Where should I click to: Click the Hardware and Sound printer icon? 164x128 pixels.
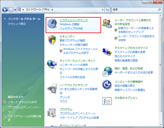(52, 88)
